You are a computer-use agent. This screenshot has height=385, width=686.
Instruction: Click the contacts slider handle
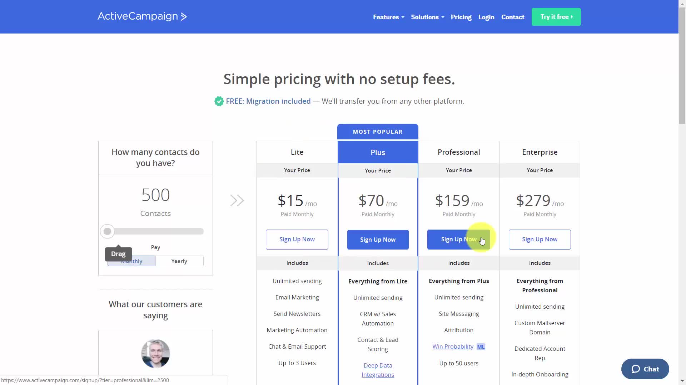coord(107,231)
